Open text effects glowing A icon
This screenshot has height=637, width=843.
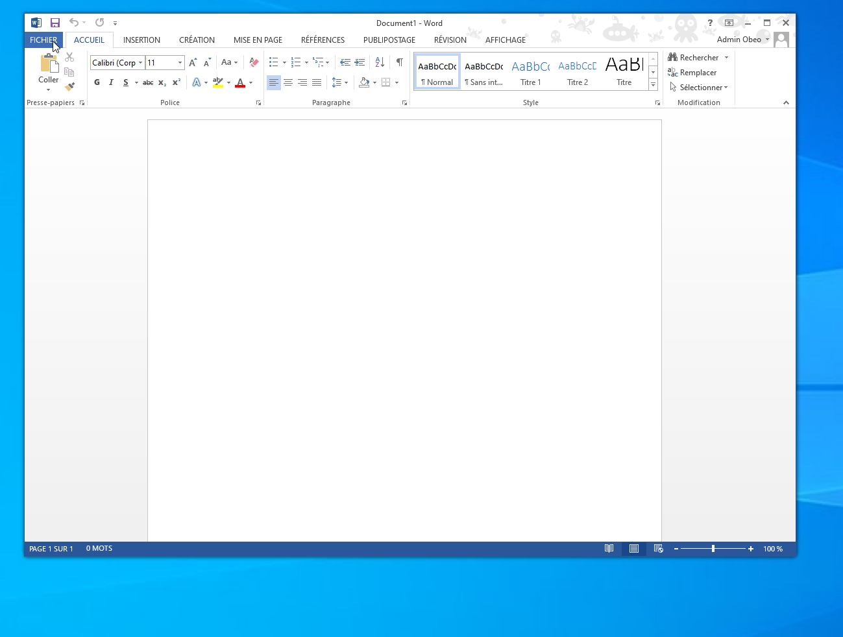[x=196, y=82]
